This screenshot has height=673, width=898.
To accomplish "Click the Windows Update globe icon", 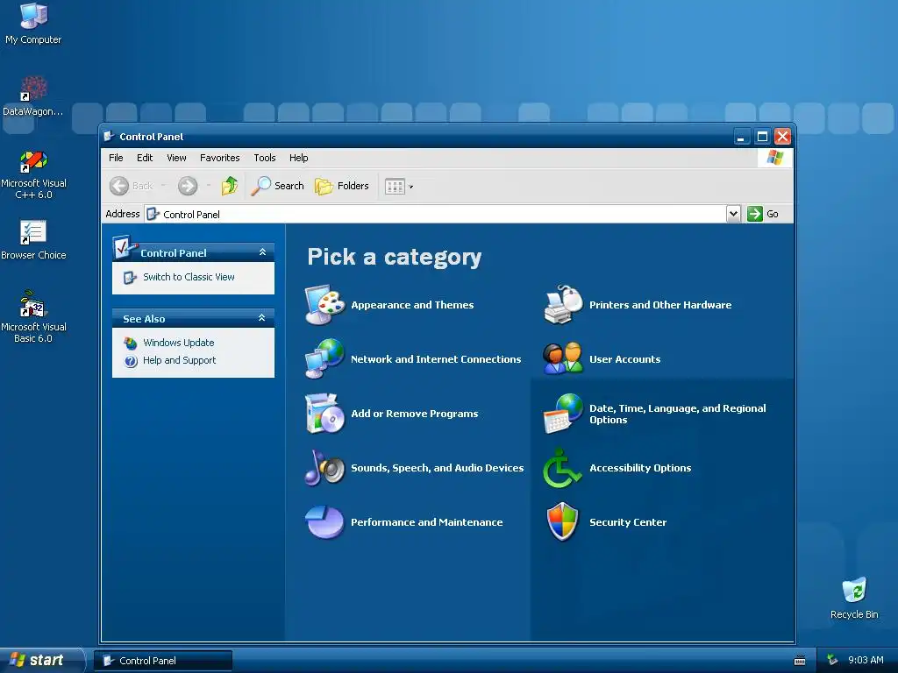I will tap(131, 343).
